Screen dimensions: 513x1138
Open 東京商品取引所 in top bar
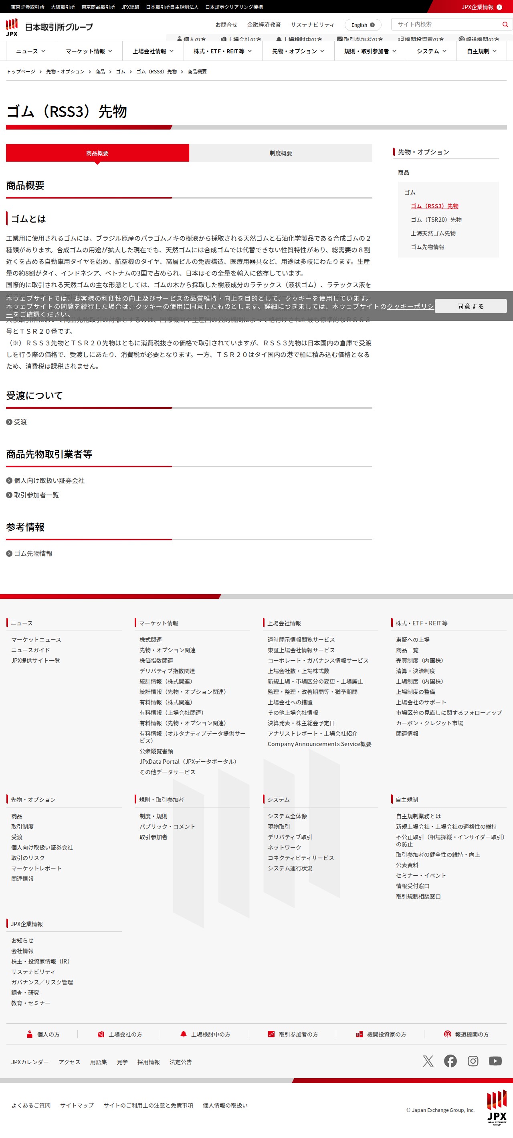point(98,7)
